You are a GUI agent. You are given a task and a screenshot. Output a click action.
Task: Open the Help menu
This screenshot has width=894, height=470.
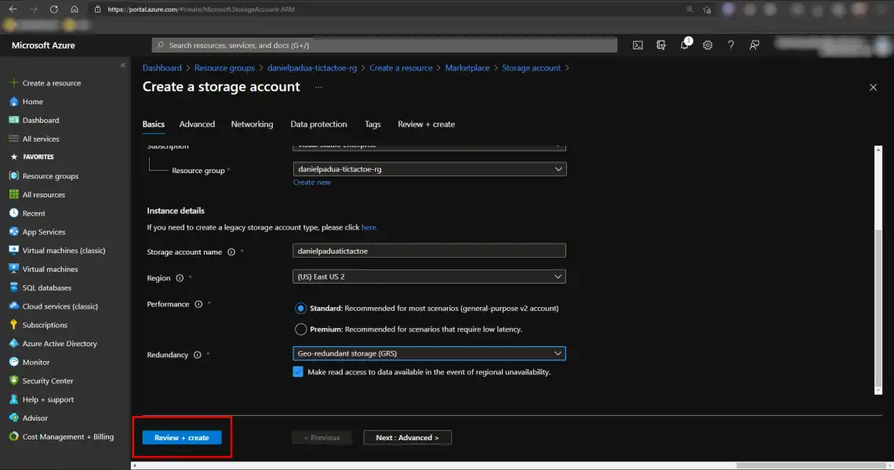tap(731, 45)
